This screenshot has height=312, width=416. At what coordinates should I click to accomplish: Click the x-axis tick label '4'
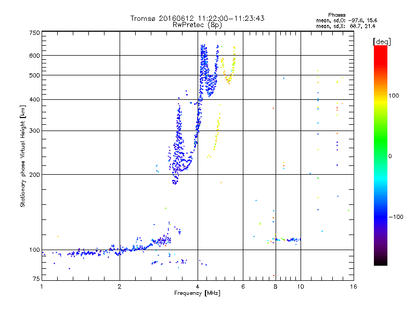pyautogui.click(x=198, y=287)
